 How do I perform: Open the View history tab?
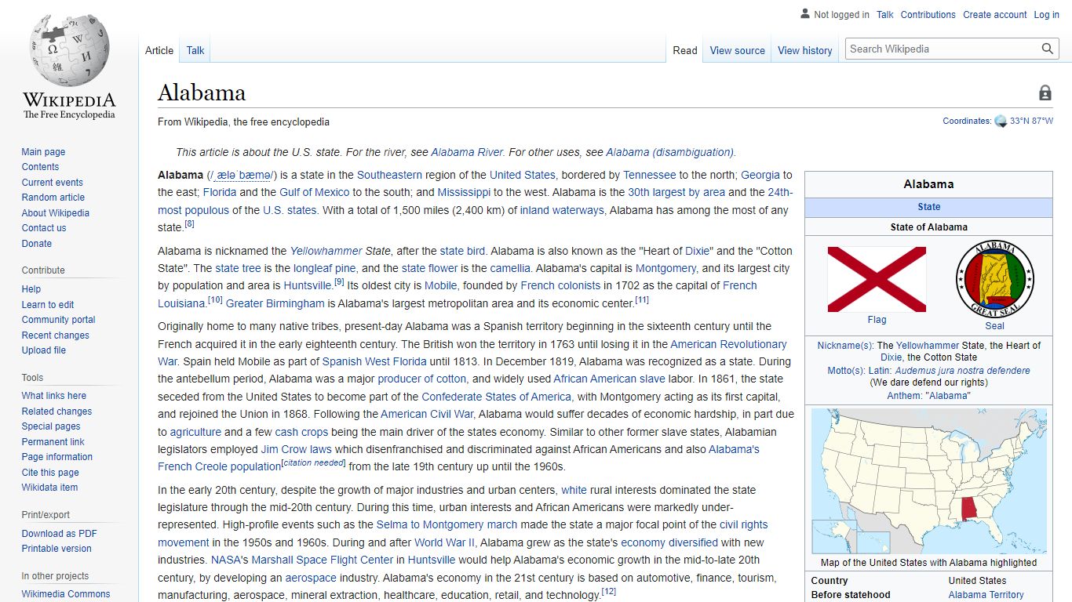pyautogui.click(x=804, y=50)
